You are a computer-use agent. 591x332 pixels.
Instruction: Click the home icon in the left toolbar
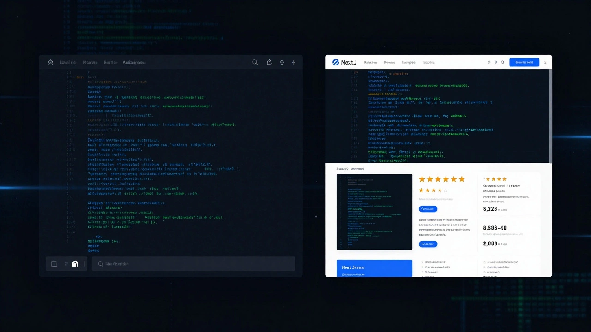click(51, 62)
